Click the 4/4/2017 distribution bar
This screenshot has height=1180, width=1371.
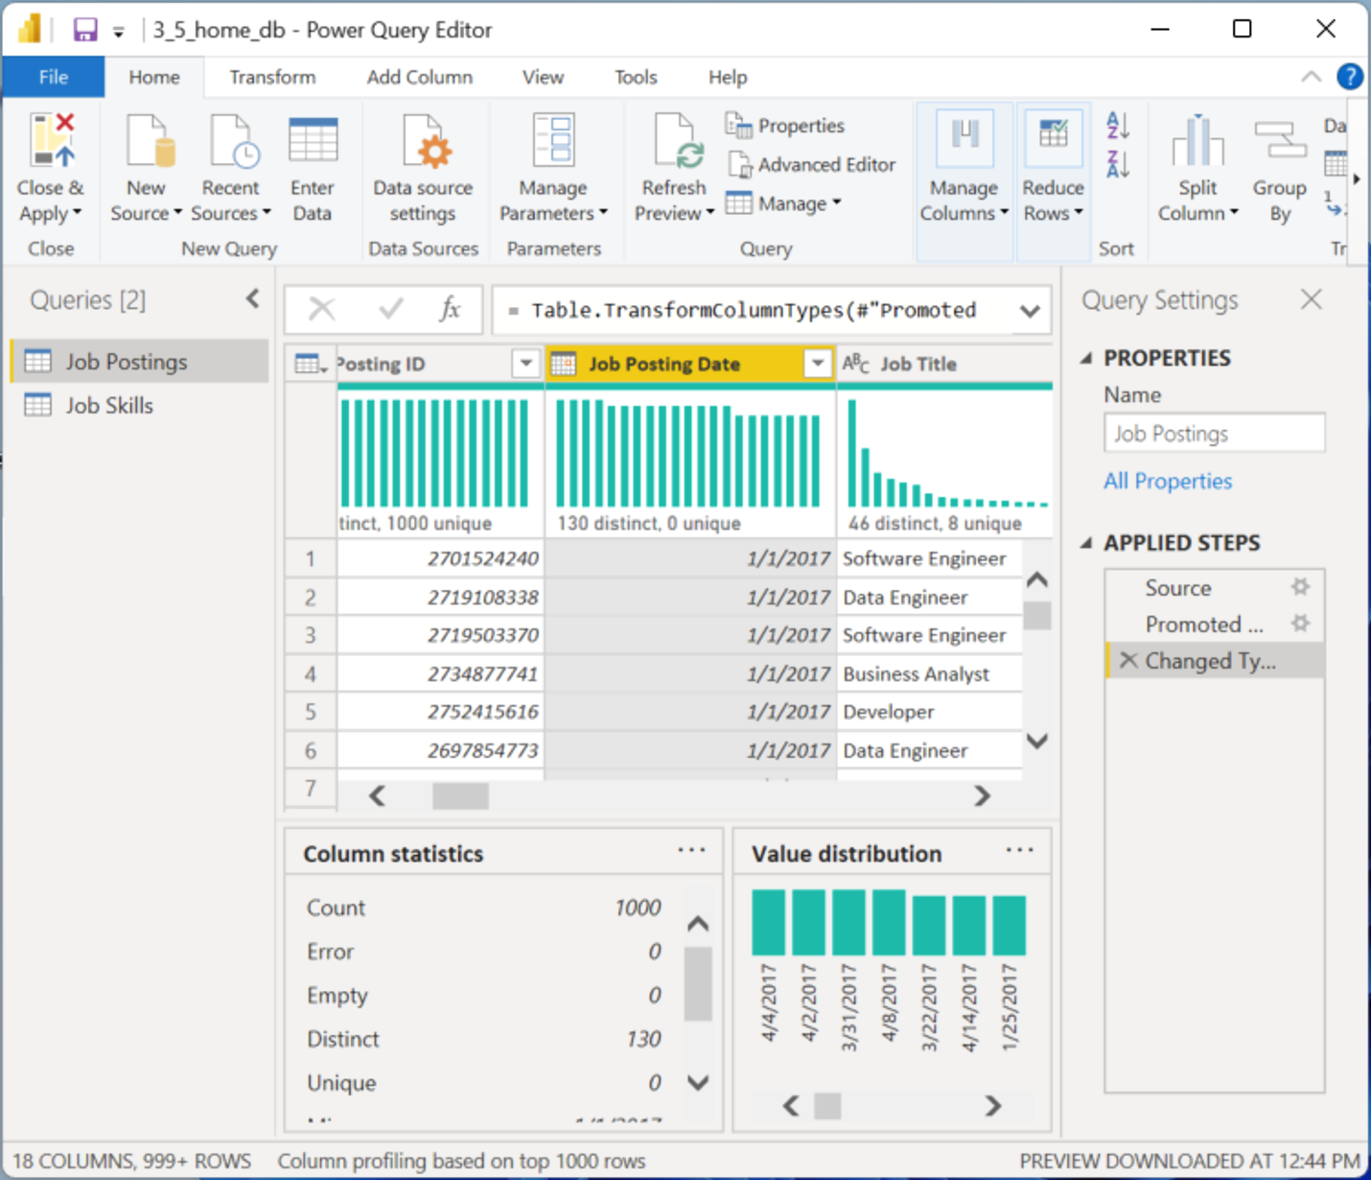tap(768, 922)
